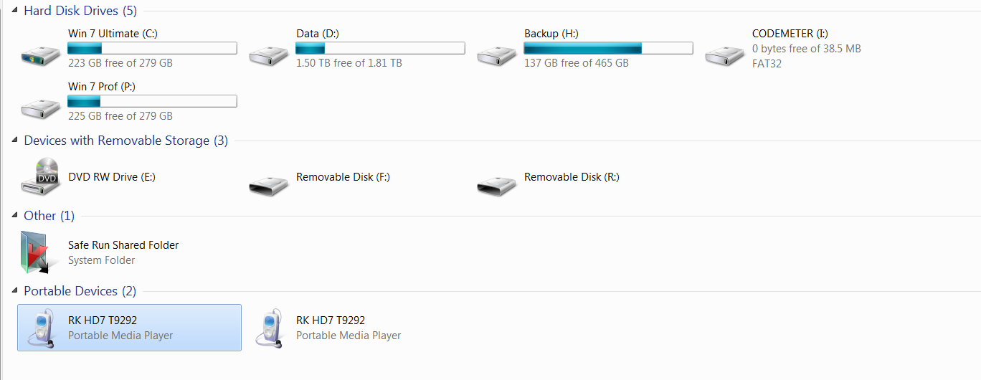Click the Backup (H:) drive icon
Image resolution: width=981 pixels, height=380 pixels.
point(497,54)
